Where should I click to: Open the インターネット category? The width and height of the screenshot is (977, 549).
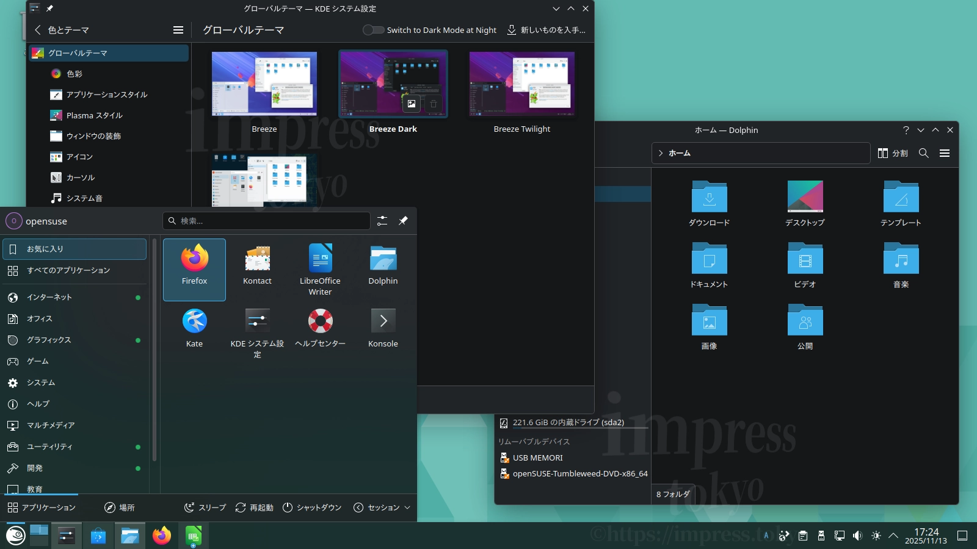(74, 297)
